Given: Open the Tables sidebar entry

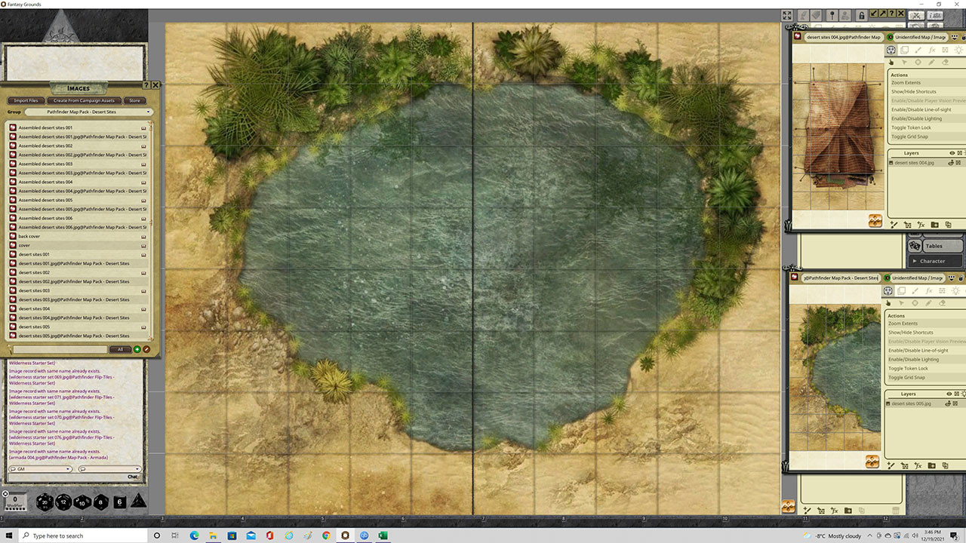Looking at the screenshot, I should click(x=937, y=245).
